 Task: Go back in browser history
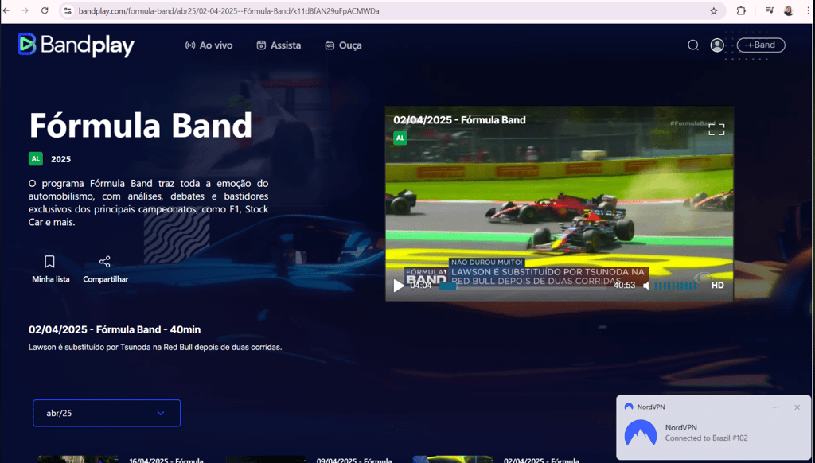pyautogui.click(x=6, y=10)
